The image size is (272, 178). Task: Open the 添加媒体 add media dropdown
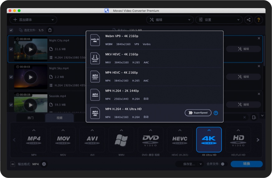(33, 20)
